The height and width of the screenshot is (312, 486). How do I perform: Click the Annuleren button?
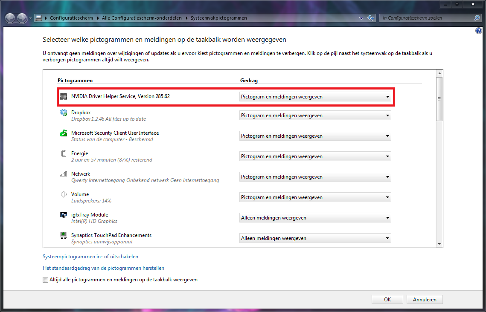(425, 300)
